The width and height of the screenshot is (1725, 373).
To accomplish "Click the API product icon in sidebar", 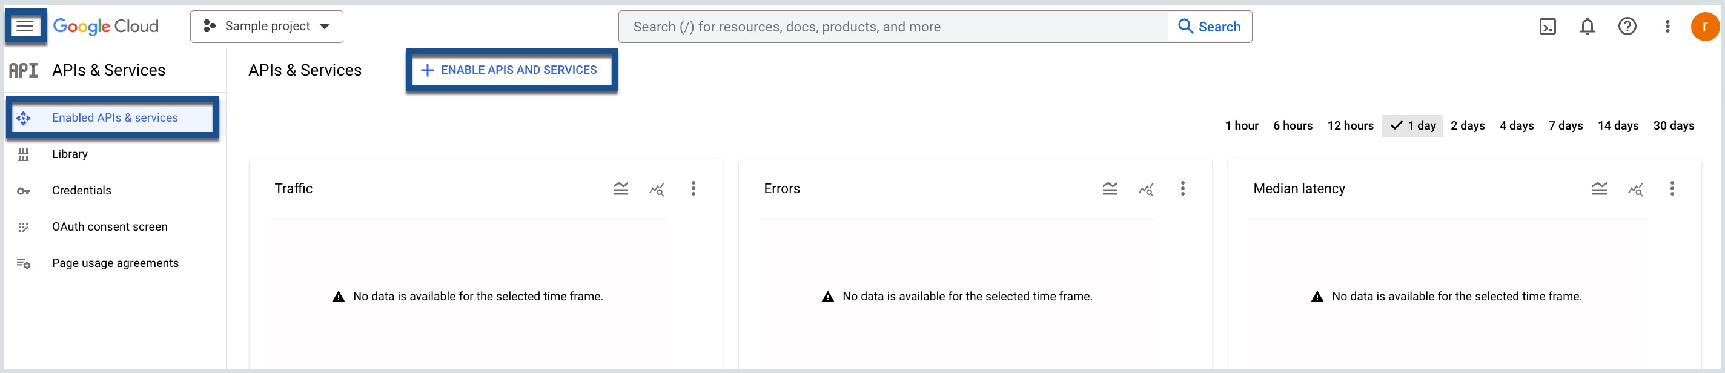I will click(x=24, y=70).
